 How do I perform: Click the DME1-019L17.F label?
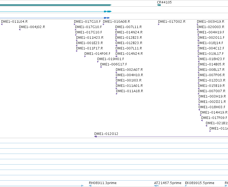[211, 54]
